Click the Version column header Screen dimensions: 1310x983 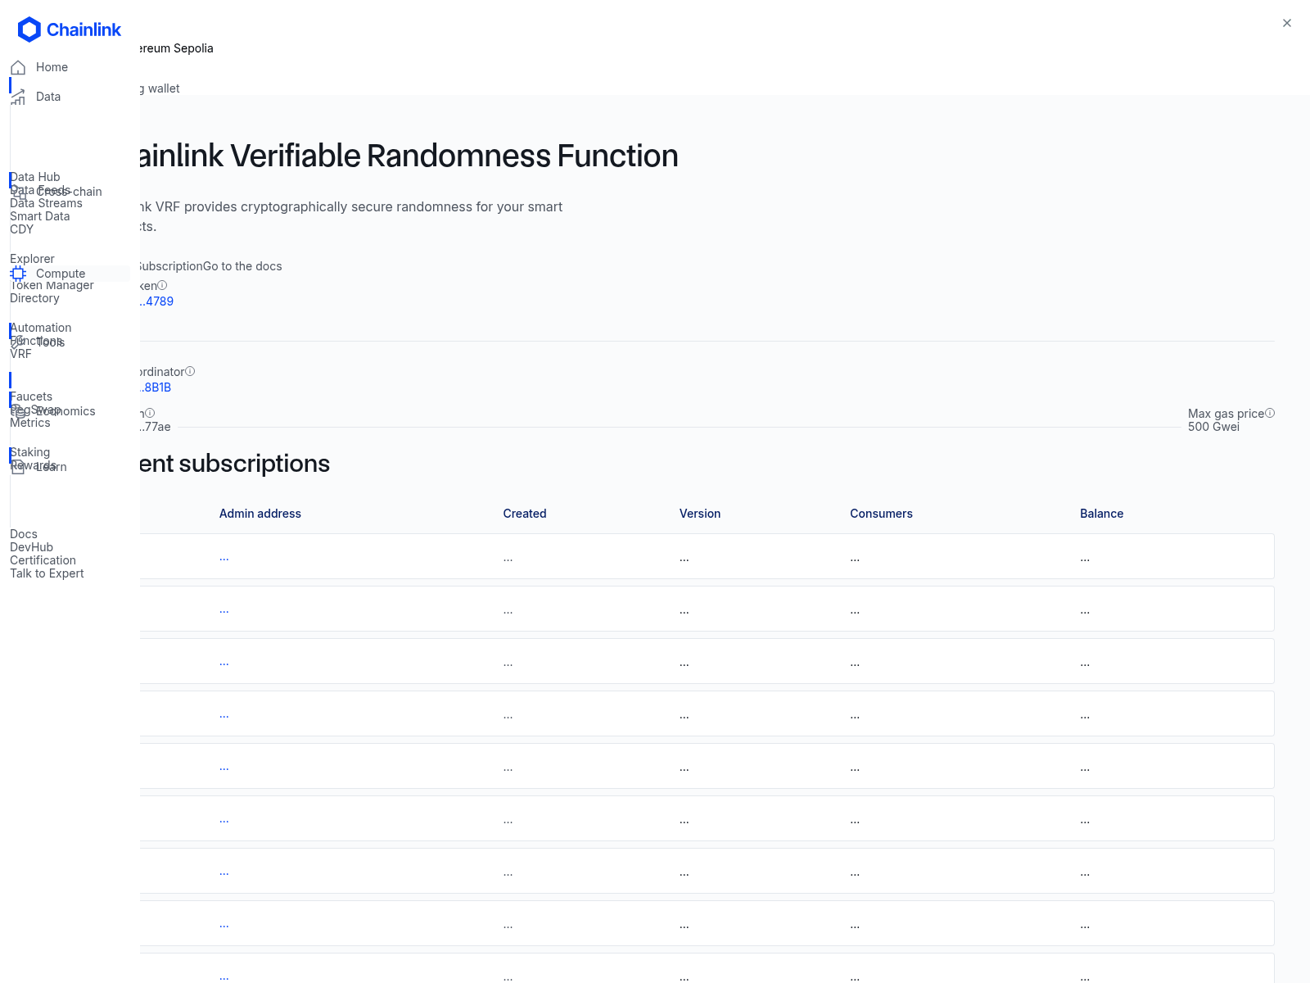700,514
